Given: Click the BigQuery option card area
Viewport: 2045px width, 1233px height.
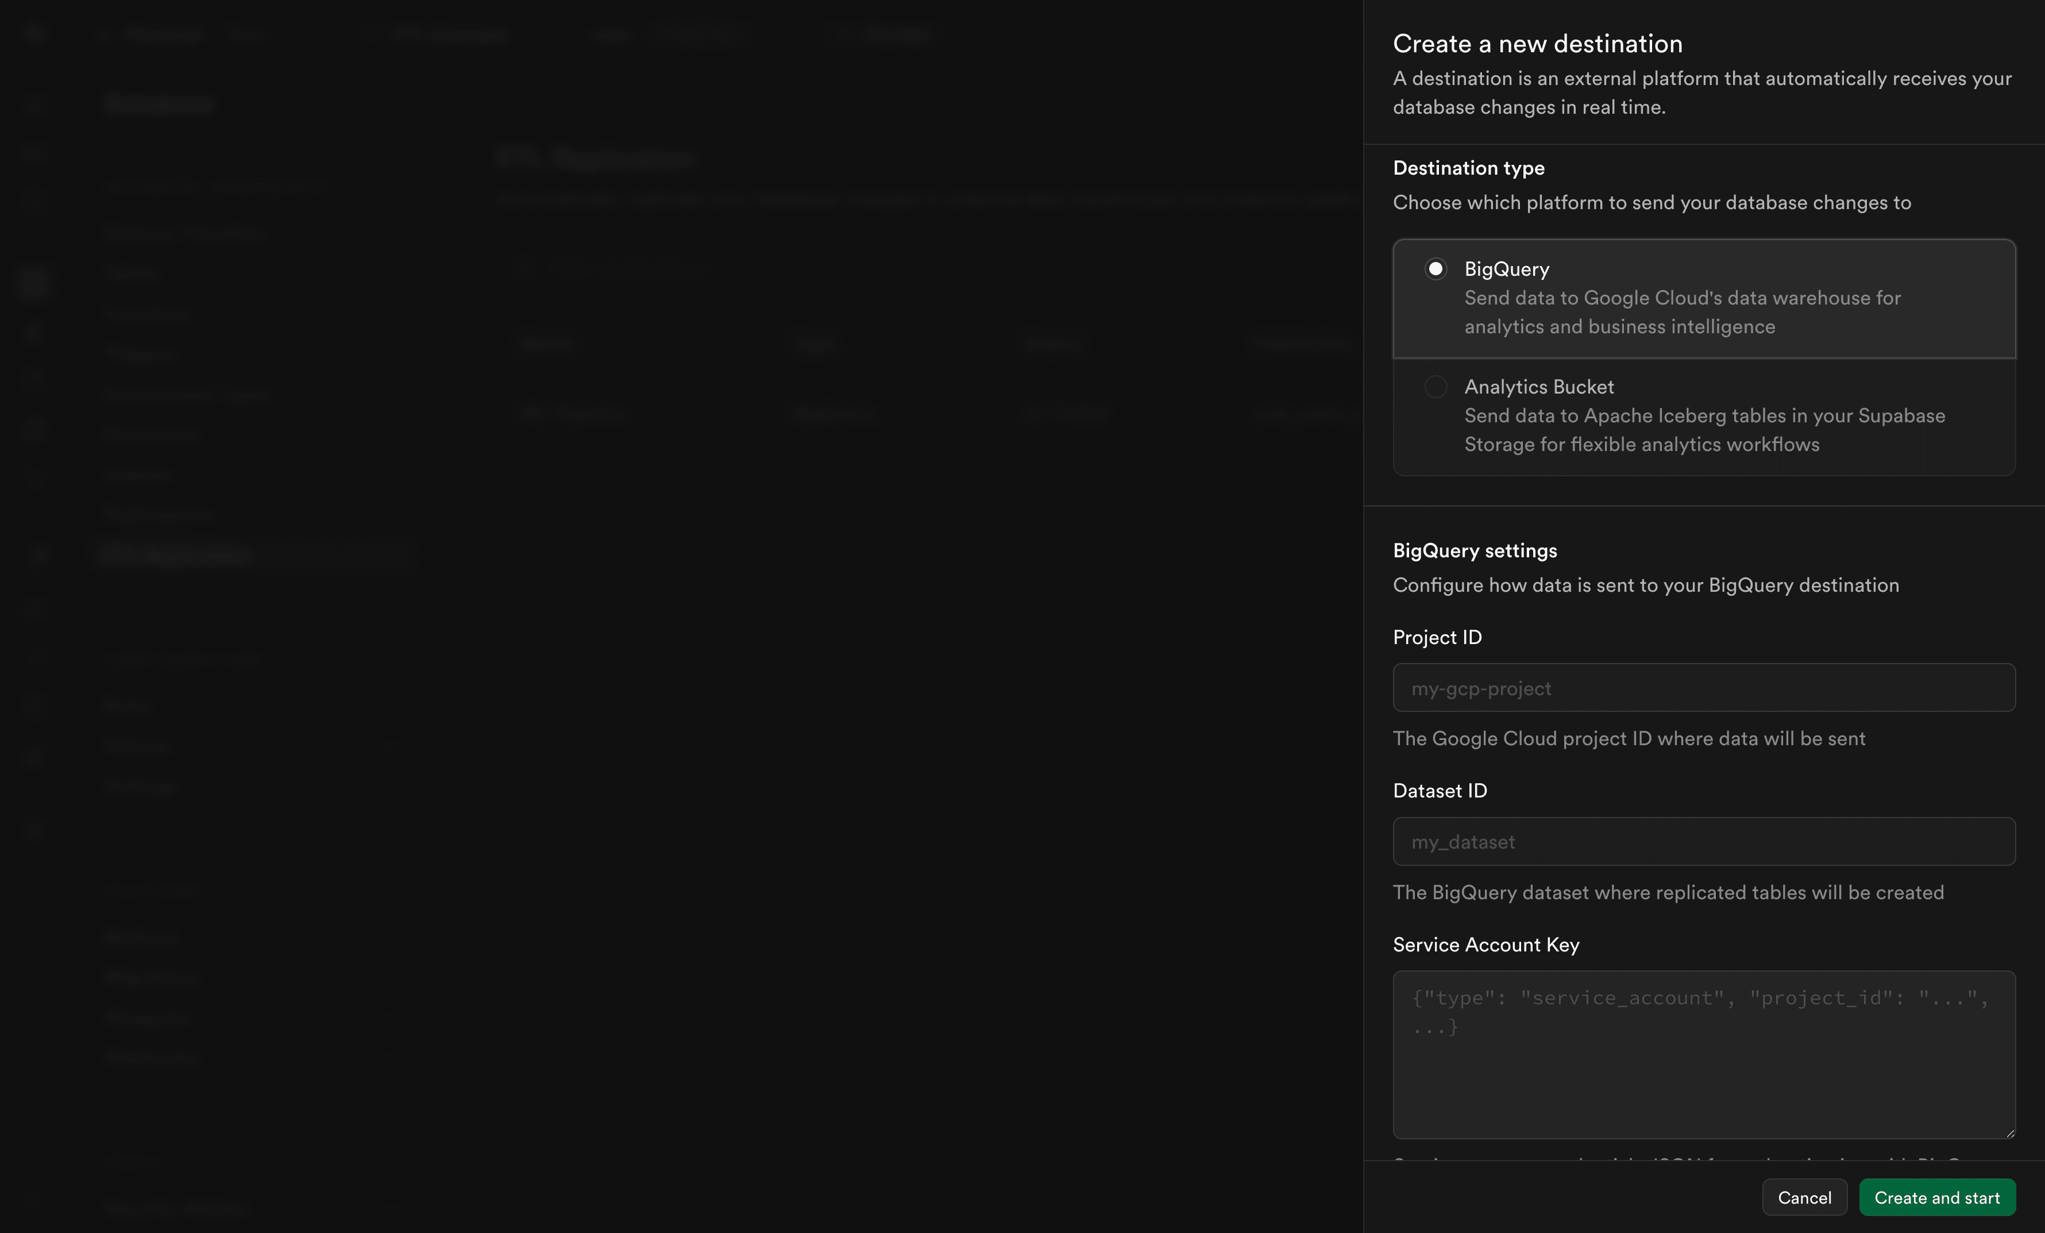Looking at the screenshot, I should (1703, 299).
